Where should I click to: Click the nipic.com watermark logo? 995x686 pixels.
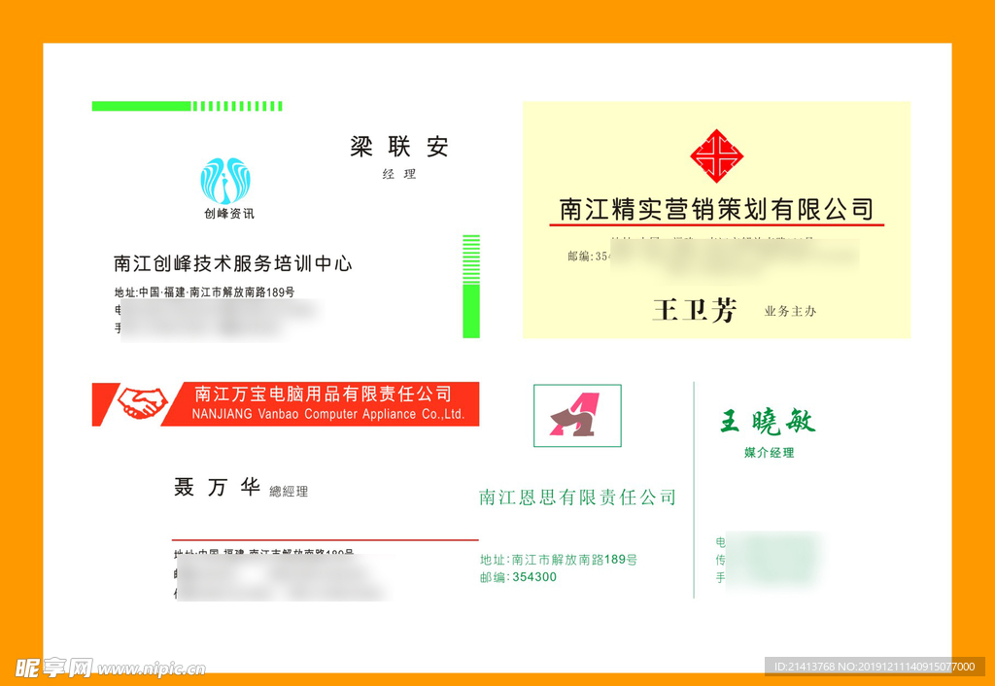point(111,668)
